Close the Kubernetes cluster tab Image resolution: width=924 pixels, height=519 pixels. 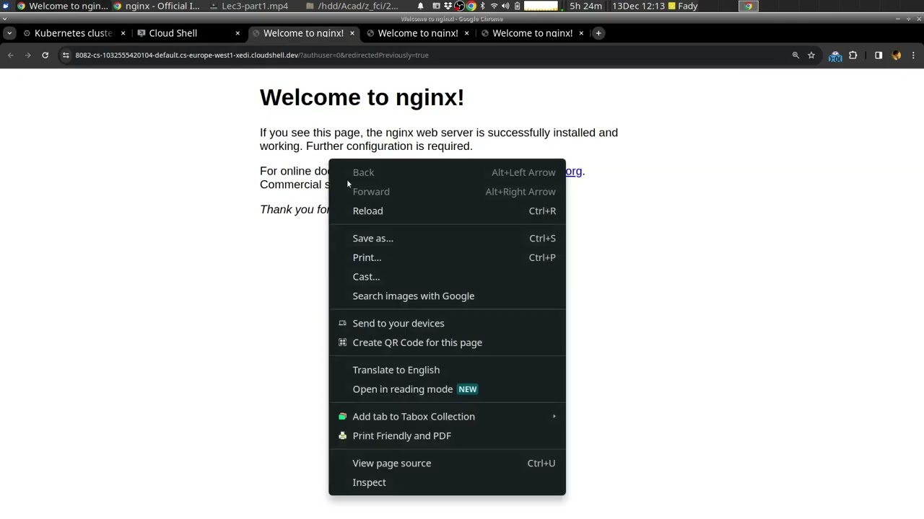(x=123, y=33)
